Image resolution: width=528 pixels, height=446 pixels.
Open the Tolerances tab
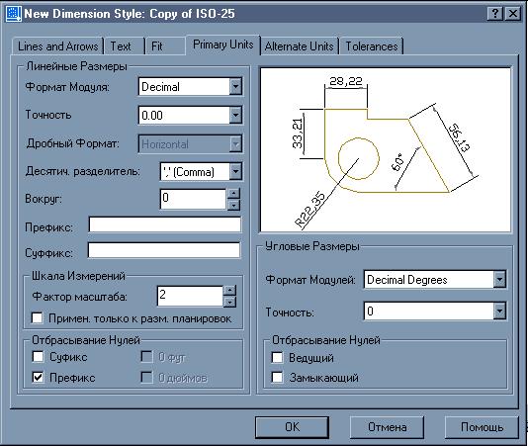coord(372,46)
